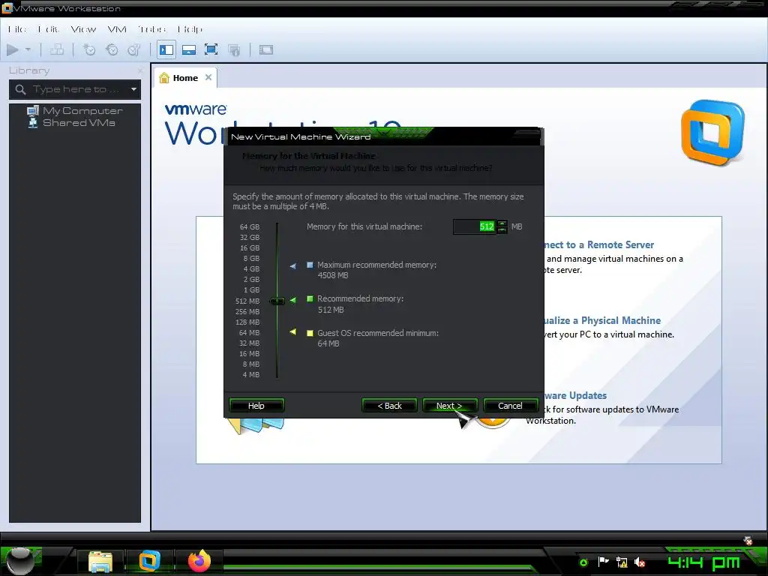The image size is (768, 576).
Task: Click the 64 GB label on memory scale
Action: point(250,226)
